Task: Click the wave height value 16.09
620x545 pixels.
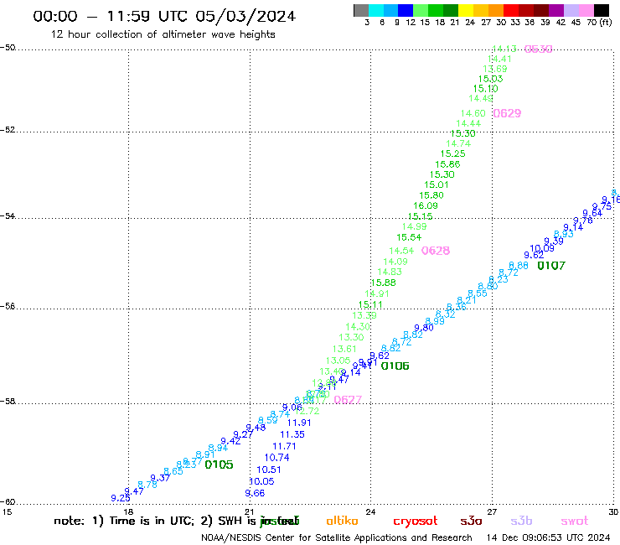Action: 426,205
